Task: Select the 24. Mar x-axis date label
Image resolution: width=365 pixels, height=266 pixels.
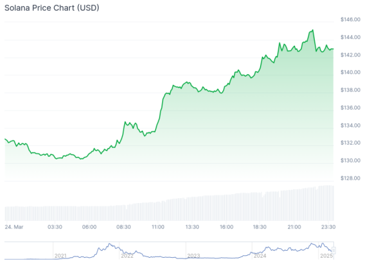Action: pos(14,227)
